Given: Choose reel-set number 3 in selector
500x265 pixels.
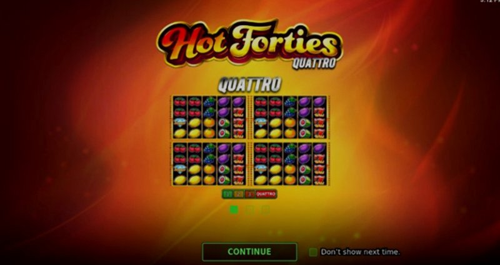Looking at the screenshot, I should [249, 194].
